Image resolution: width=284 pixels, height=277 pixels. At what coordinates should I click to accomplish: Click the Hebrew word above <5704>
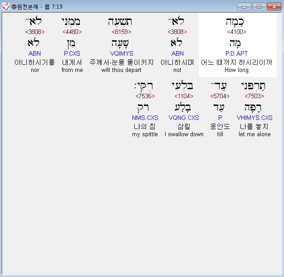pos(219,86)
